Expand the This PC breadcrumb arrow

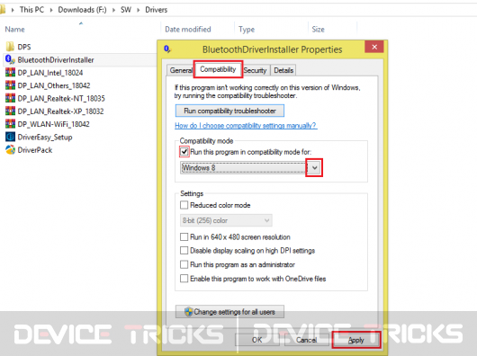point(51,10)
